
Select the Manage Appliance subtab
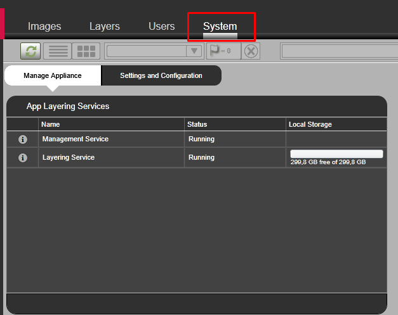(53, 75)
